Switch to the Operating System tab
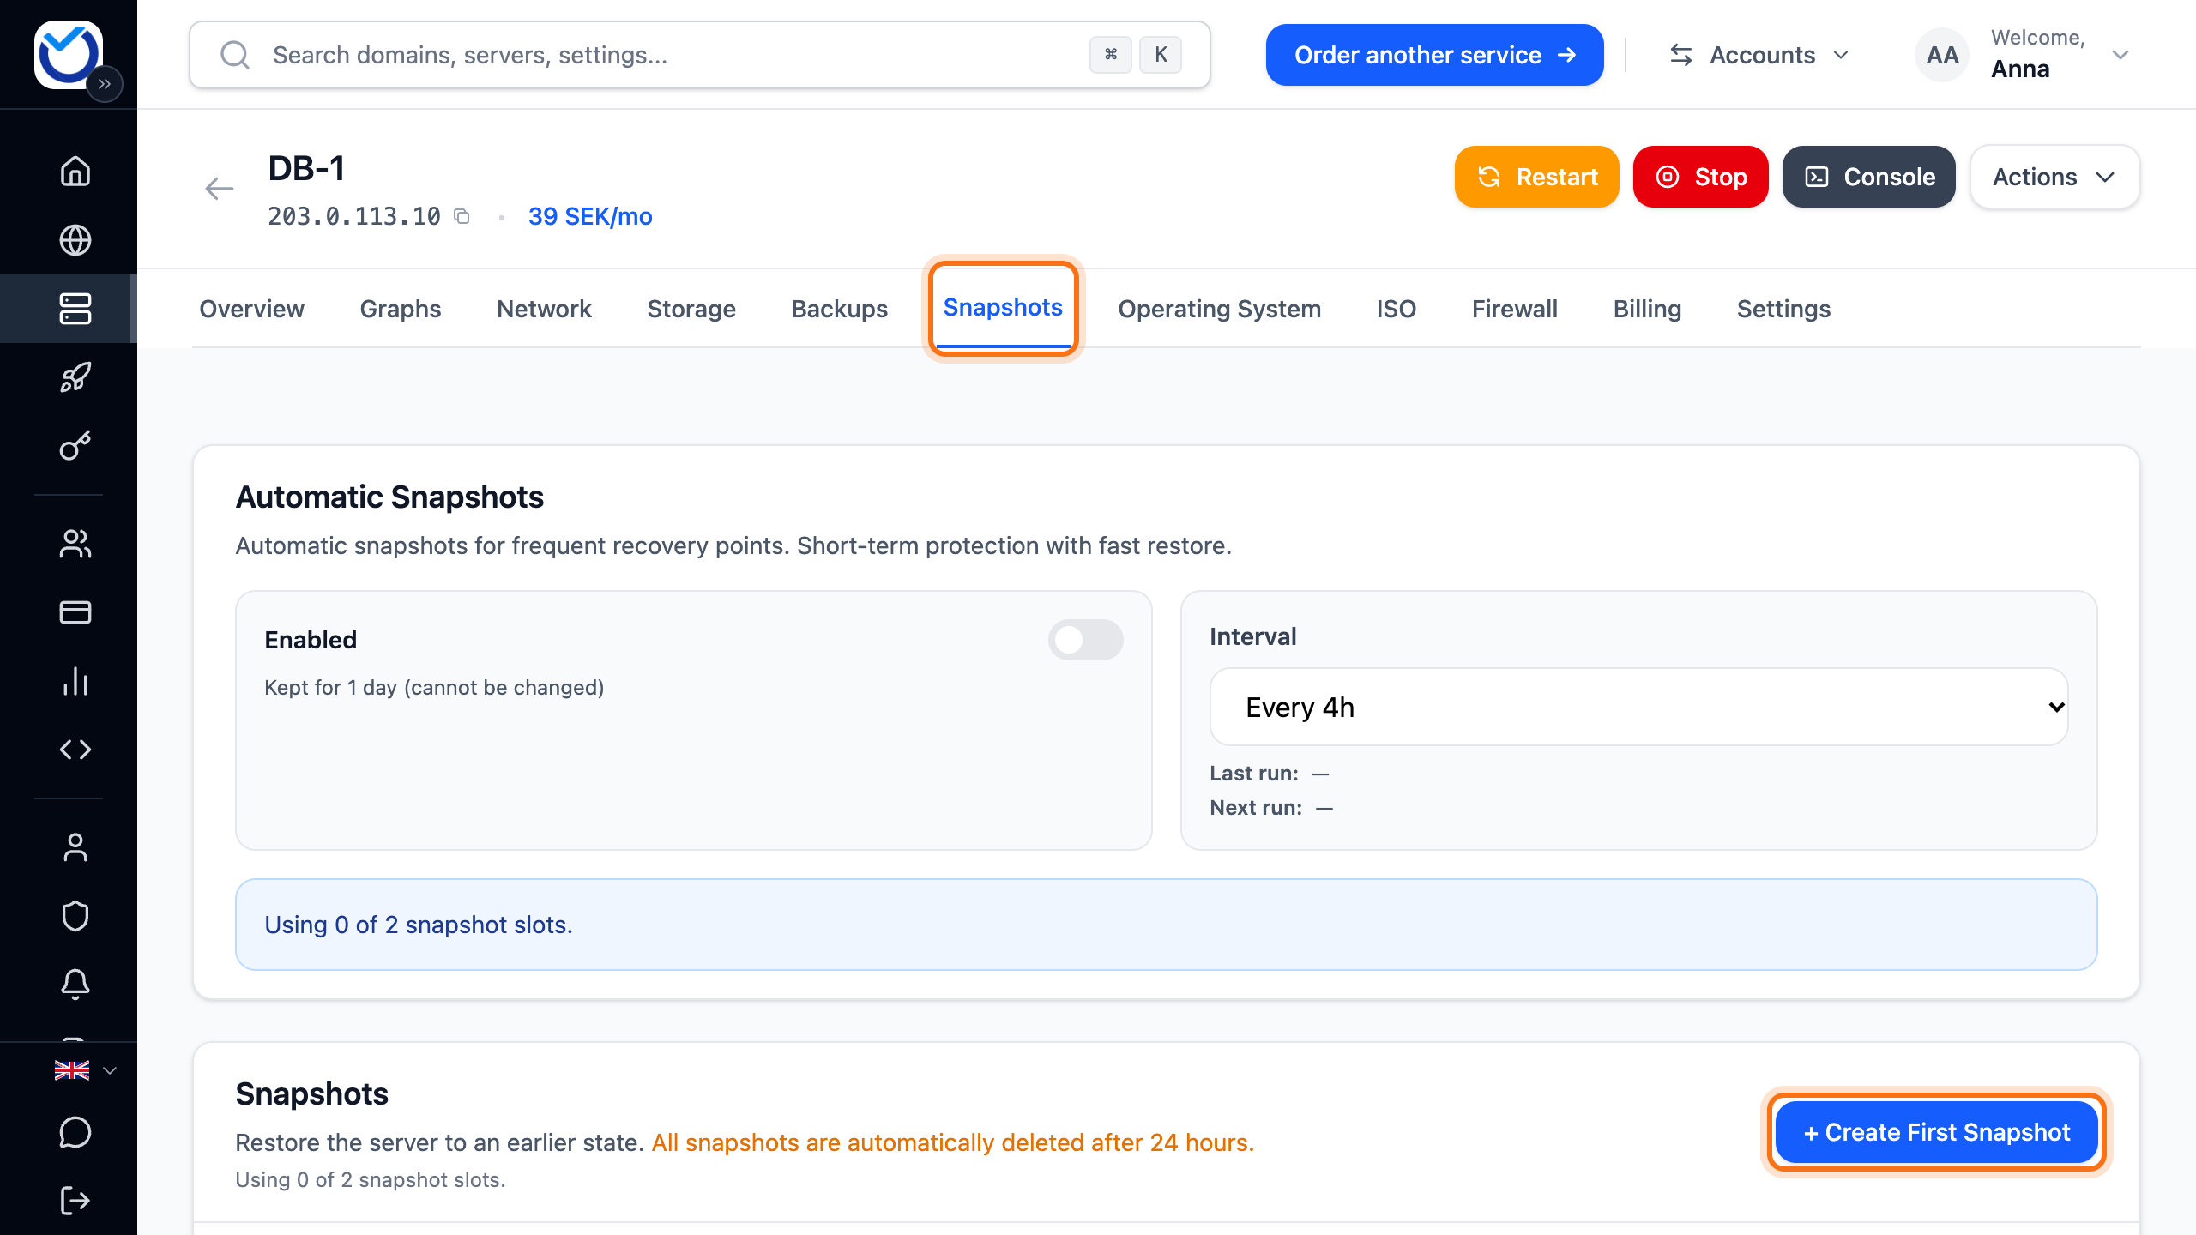The height and width of the screenshot is (1235, 2196). click(x=1219, y=309)
